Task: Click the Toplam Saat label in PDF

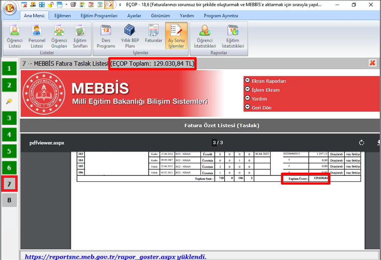Action: click(204, 179)
